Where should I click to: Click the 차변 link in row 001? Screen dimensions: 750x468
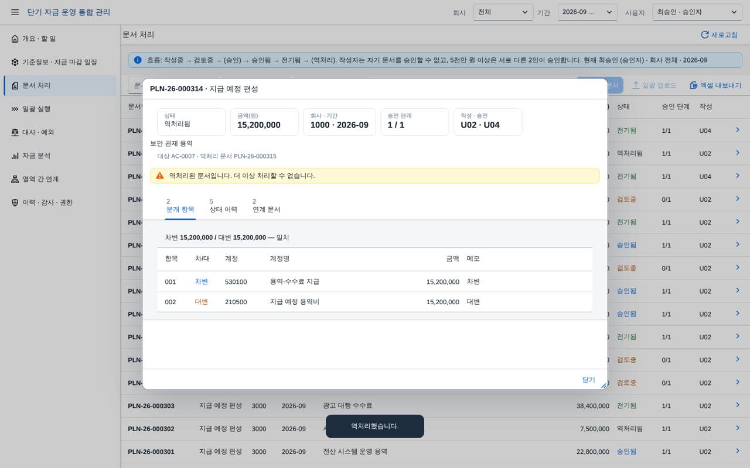[202, 281]
